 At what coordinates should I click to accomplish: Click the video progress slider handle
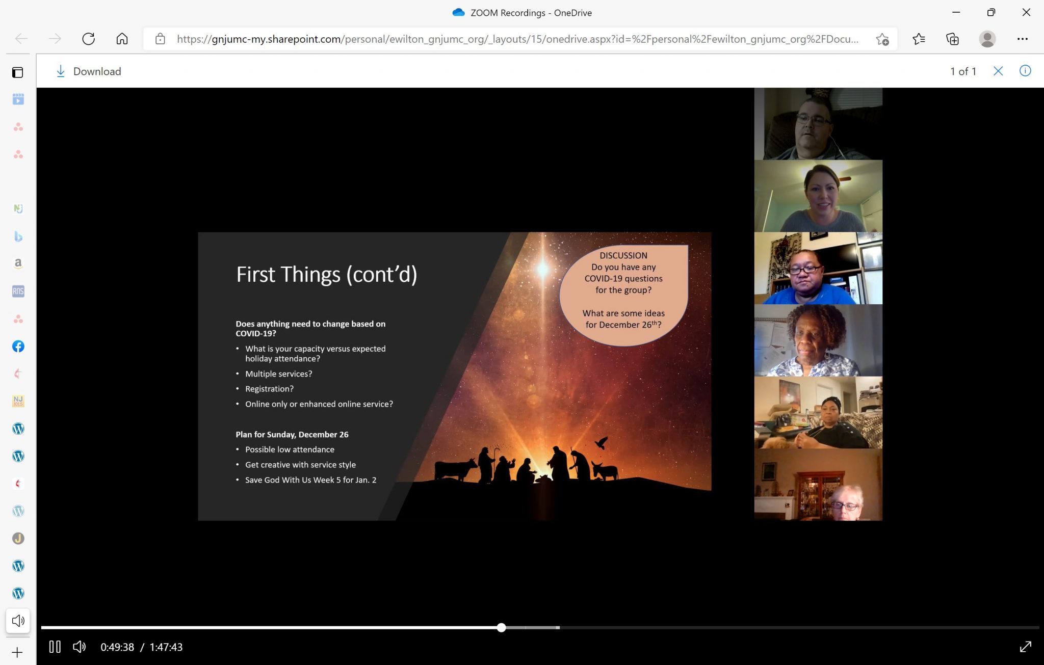click(x=501, y=627)
